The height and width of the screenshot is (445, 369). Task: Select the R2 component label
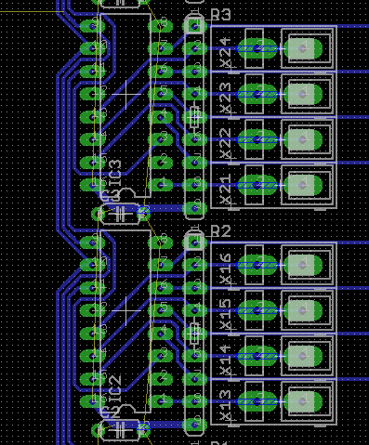click(x=221, y=231)
